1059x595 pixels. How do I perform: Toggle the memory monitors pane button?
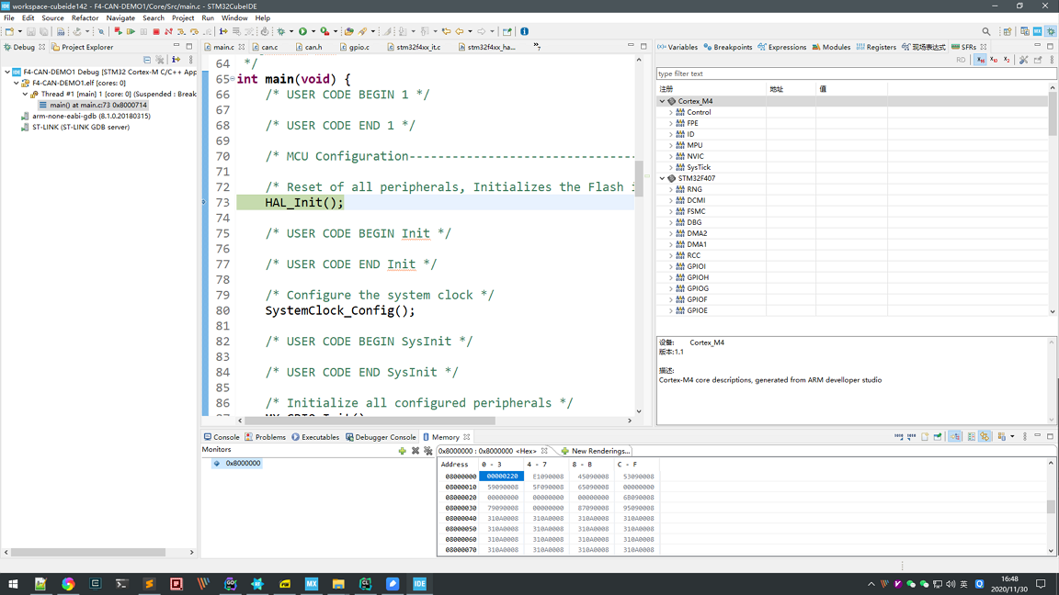[955, 437]
